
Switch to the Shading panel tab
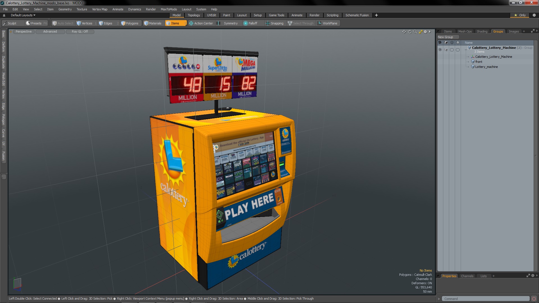482,31
